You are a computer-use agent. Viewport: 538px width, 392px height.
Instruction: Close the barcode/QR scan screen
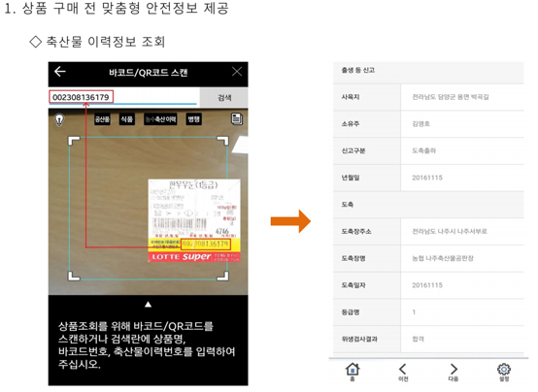(237, 72)
